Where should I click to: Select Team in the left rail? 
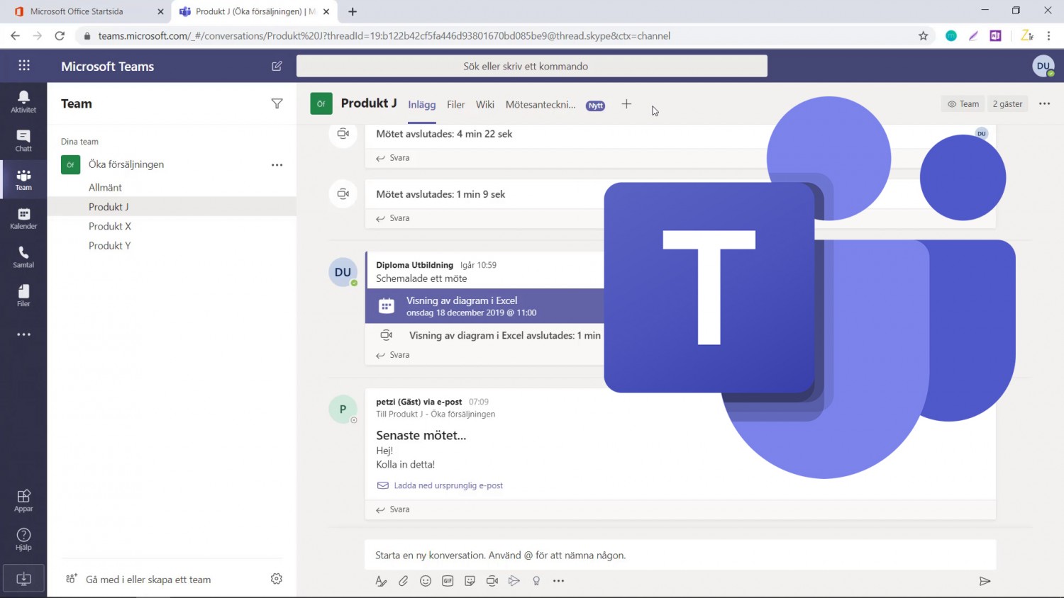pos(23,179)
